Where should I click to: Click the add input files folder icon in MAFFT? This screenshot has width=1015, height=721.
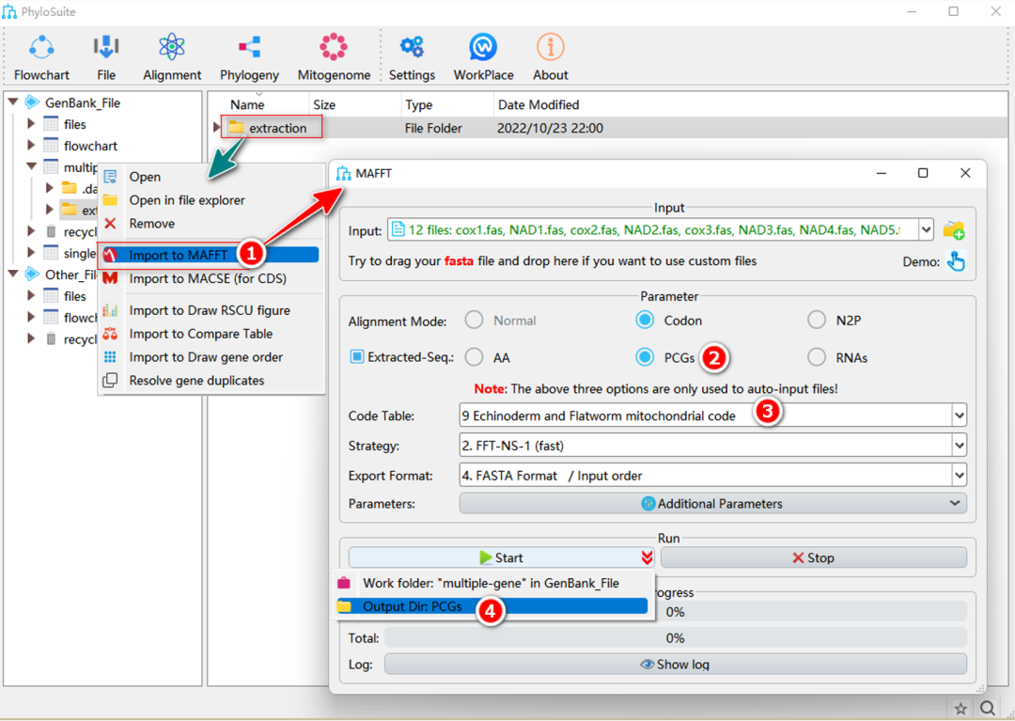coord(954,229)
